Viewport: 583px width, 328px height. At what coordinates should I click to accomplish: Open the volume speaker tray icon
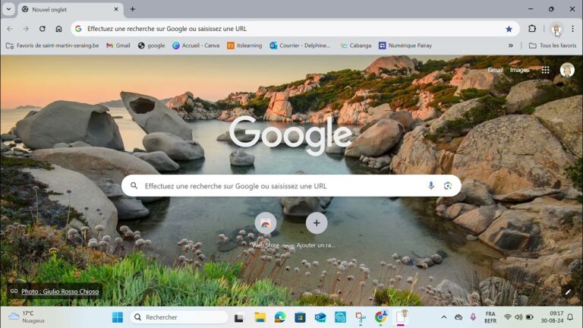coord(518,317)
